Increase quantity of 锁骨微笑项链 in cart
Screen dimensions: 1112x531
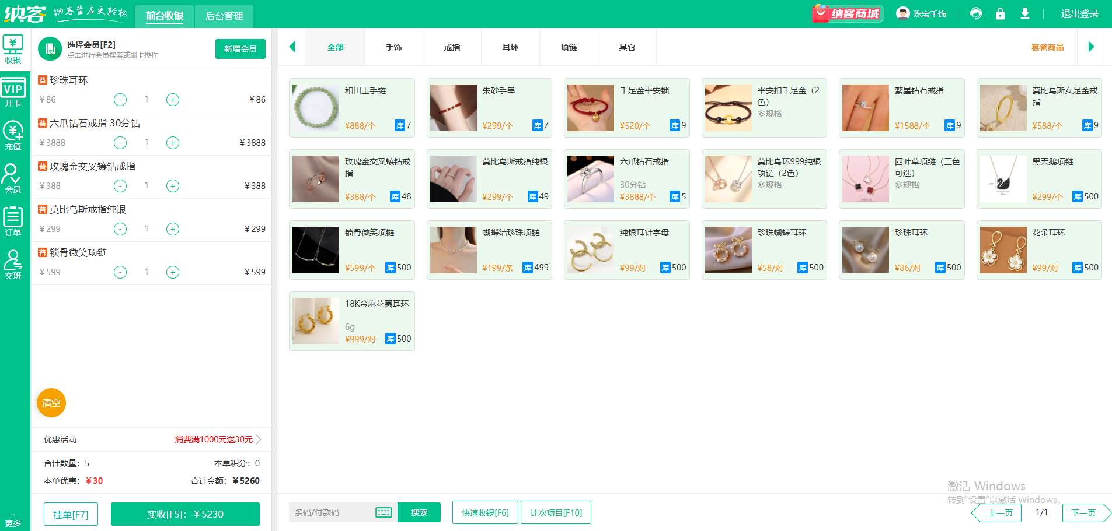173,272
